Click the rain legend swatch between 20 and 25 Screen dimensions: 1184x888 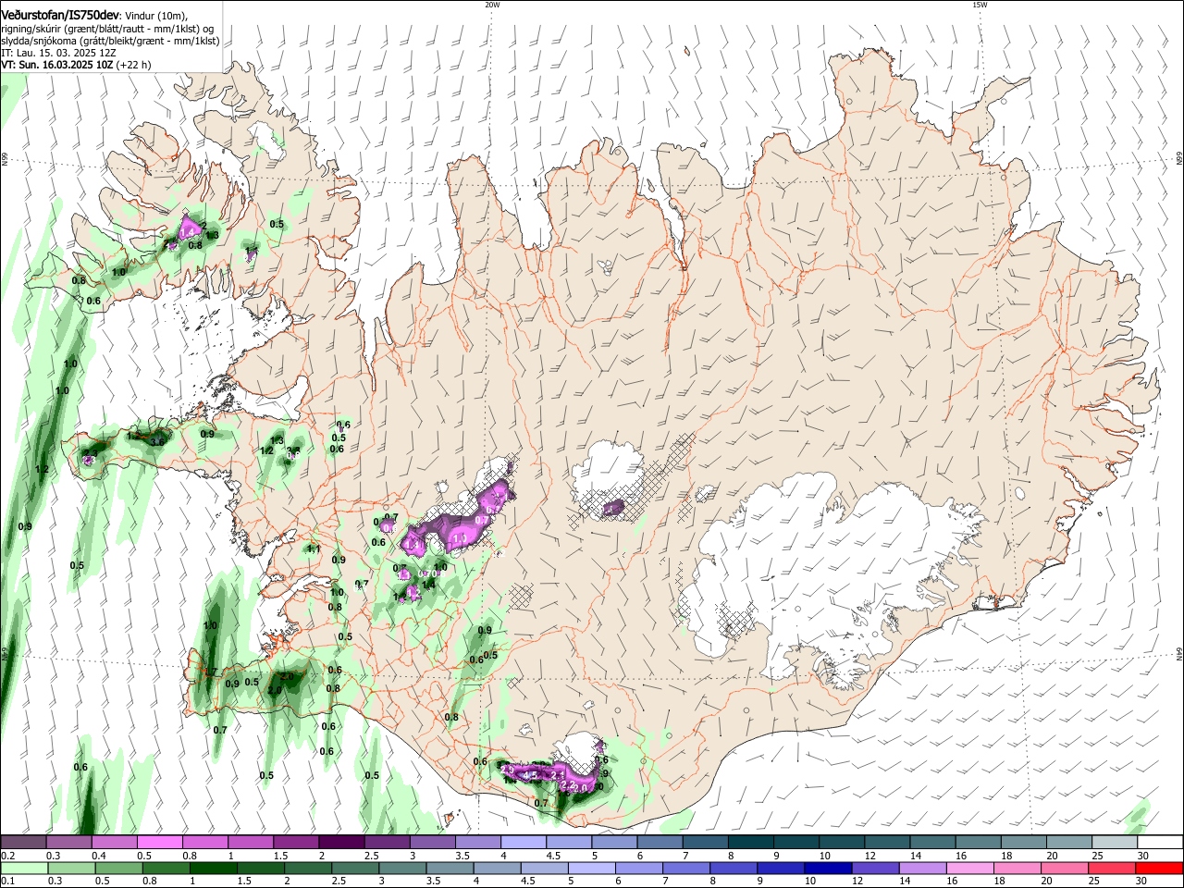pyautogui.click(x=1065, y=868)
